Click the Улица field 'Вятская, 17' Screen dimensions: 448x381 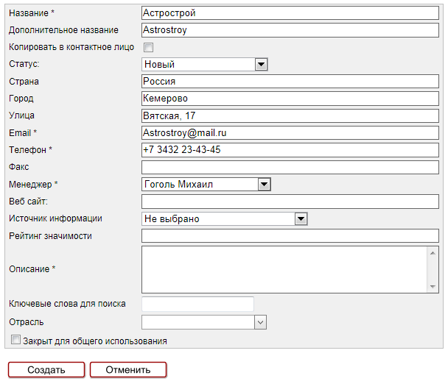(x=289, y=115)
